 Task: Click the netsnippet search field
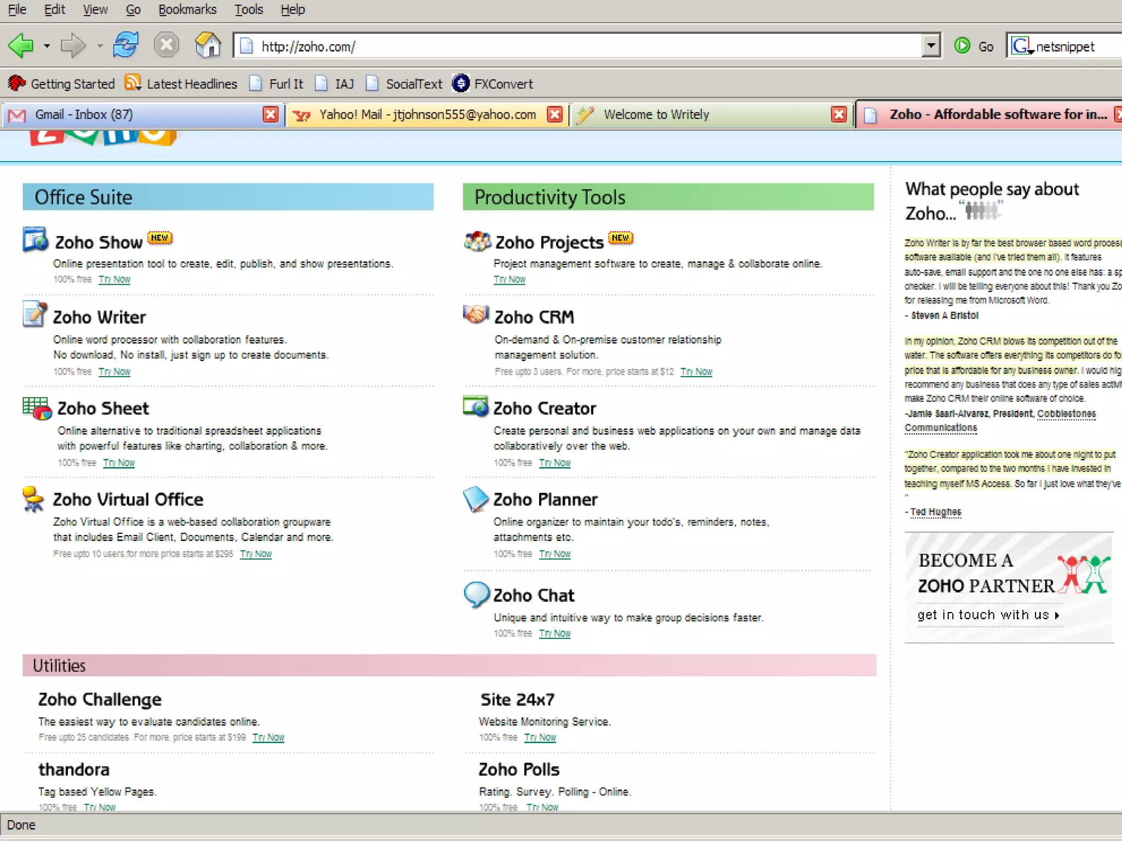click(1078, 47)
